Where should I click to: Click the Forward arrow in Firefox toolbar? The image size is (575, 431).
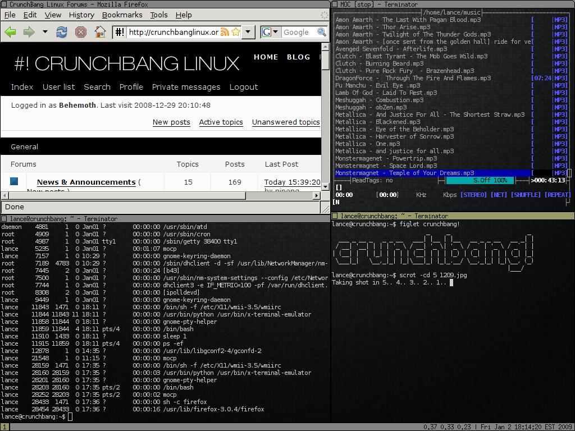click(x=29, y=32)
